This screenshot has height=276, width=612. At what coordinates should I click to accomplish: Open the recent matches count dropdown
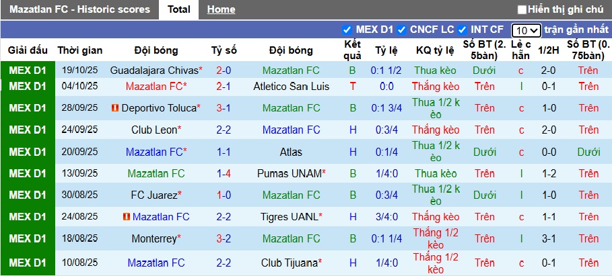click(x=526, y=30)
